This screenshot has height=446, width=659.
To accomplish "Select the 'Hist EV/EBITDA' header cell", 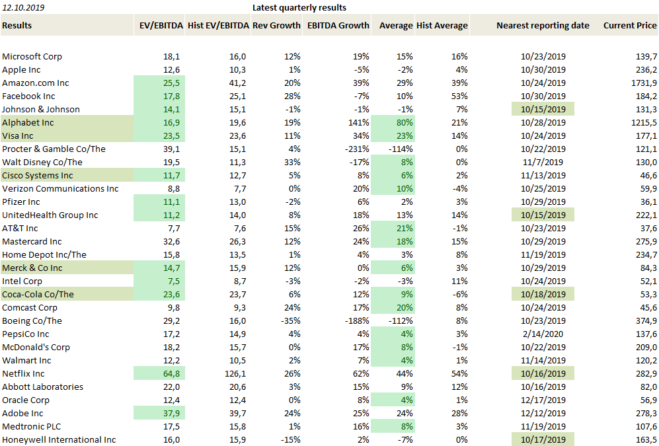I will (217, 25).
